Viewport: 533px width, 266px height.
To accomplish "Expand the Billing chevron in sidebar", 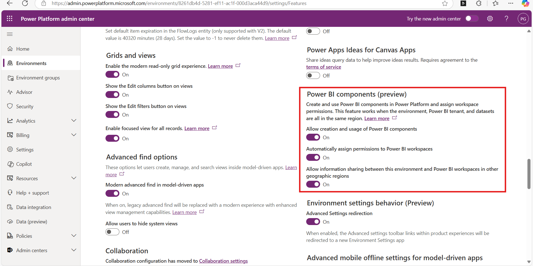I will pyautogui.click(x=74, y=135).
